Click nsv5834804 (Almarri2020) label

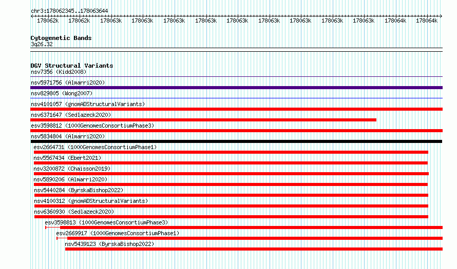point(68,136)
